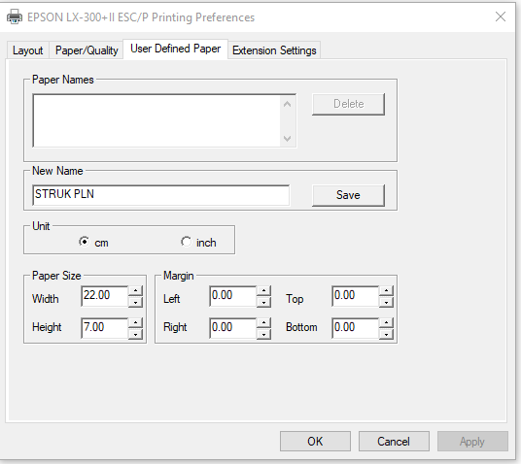Decrease the paper Height with down arrow
Screen dimensions: 521x464
click(135, 334)
